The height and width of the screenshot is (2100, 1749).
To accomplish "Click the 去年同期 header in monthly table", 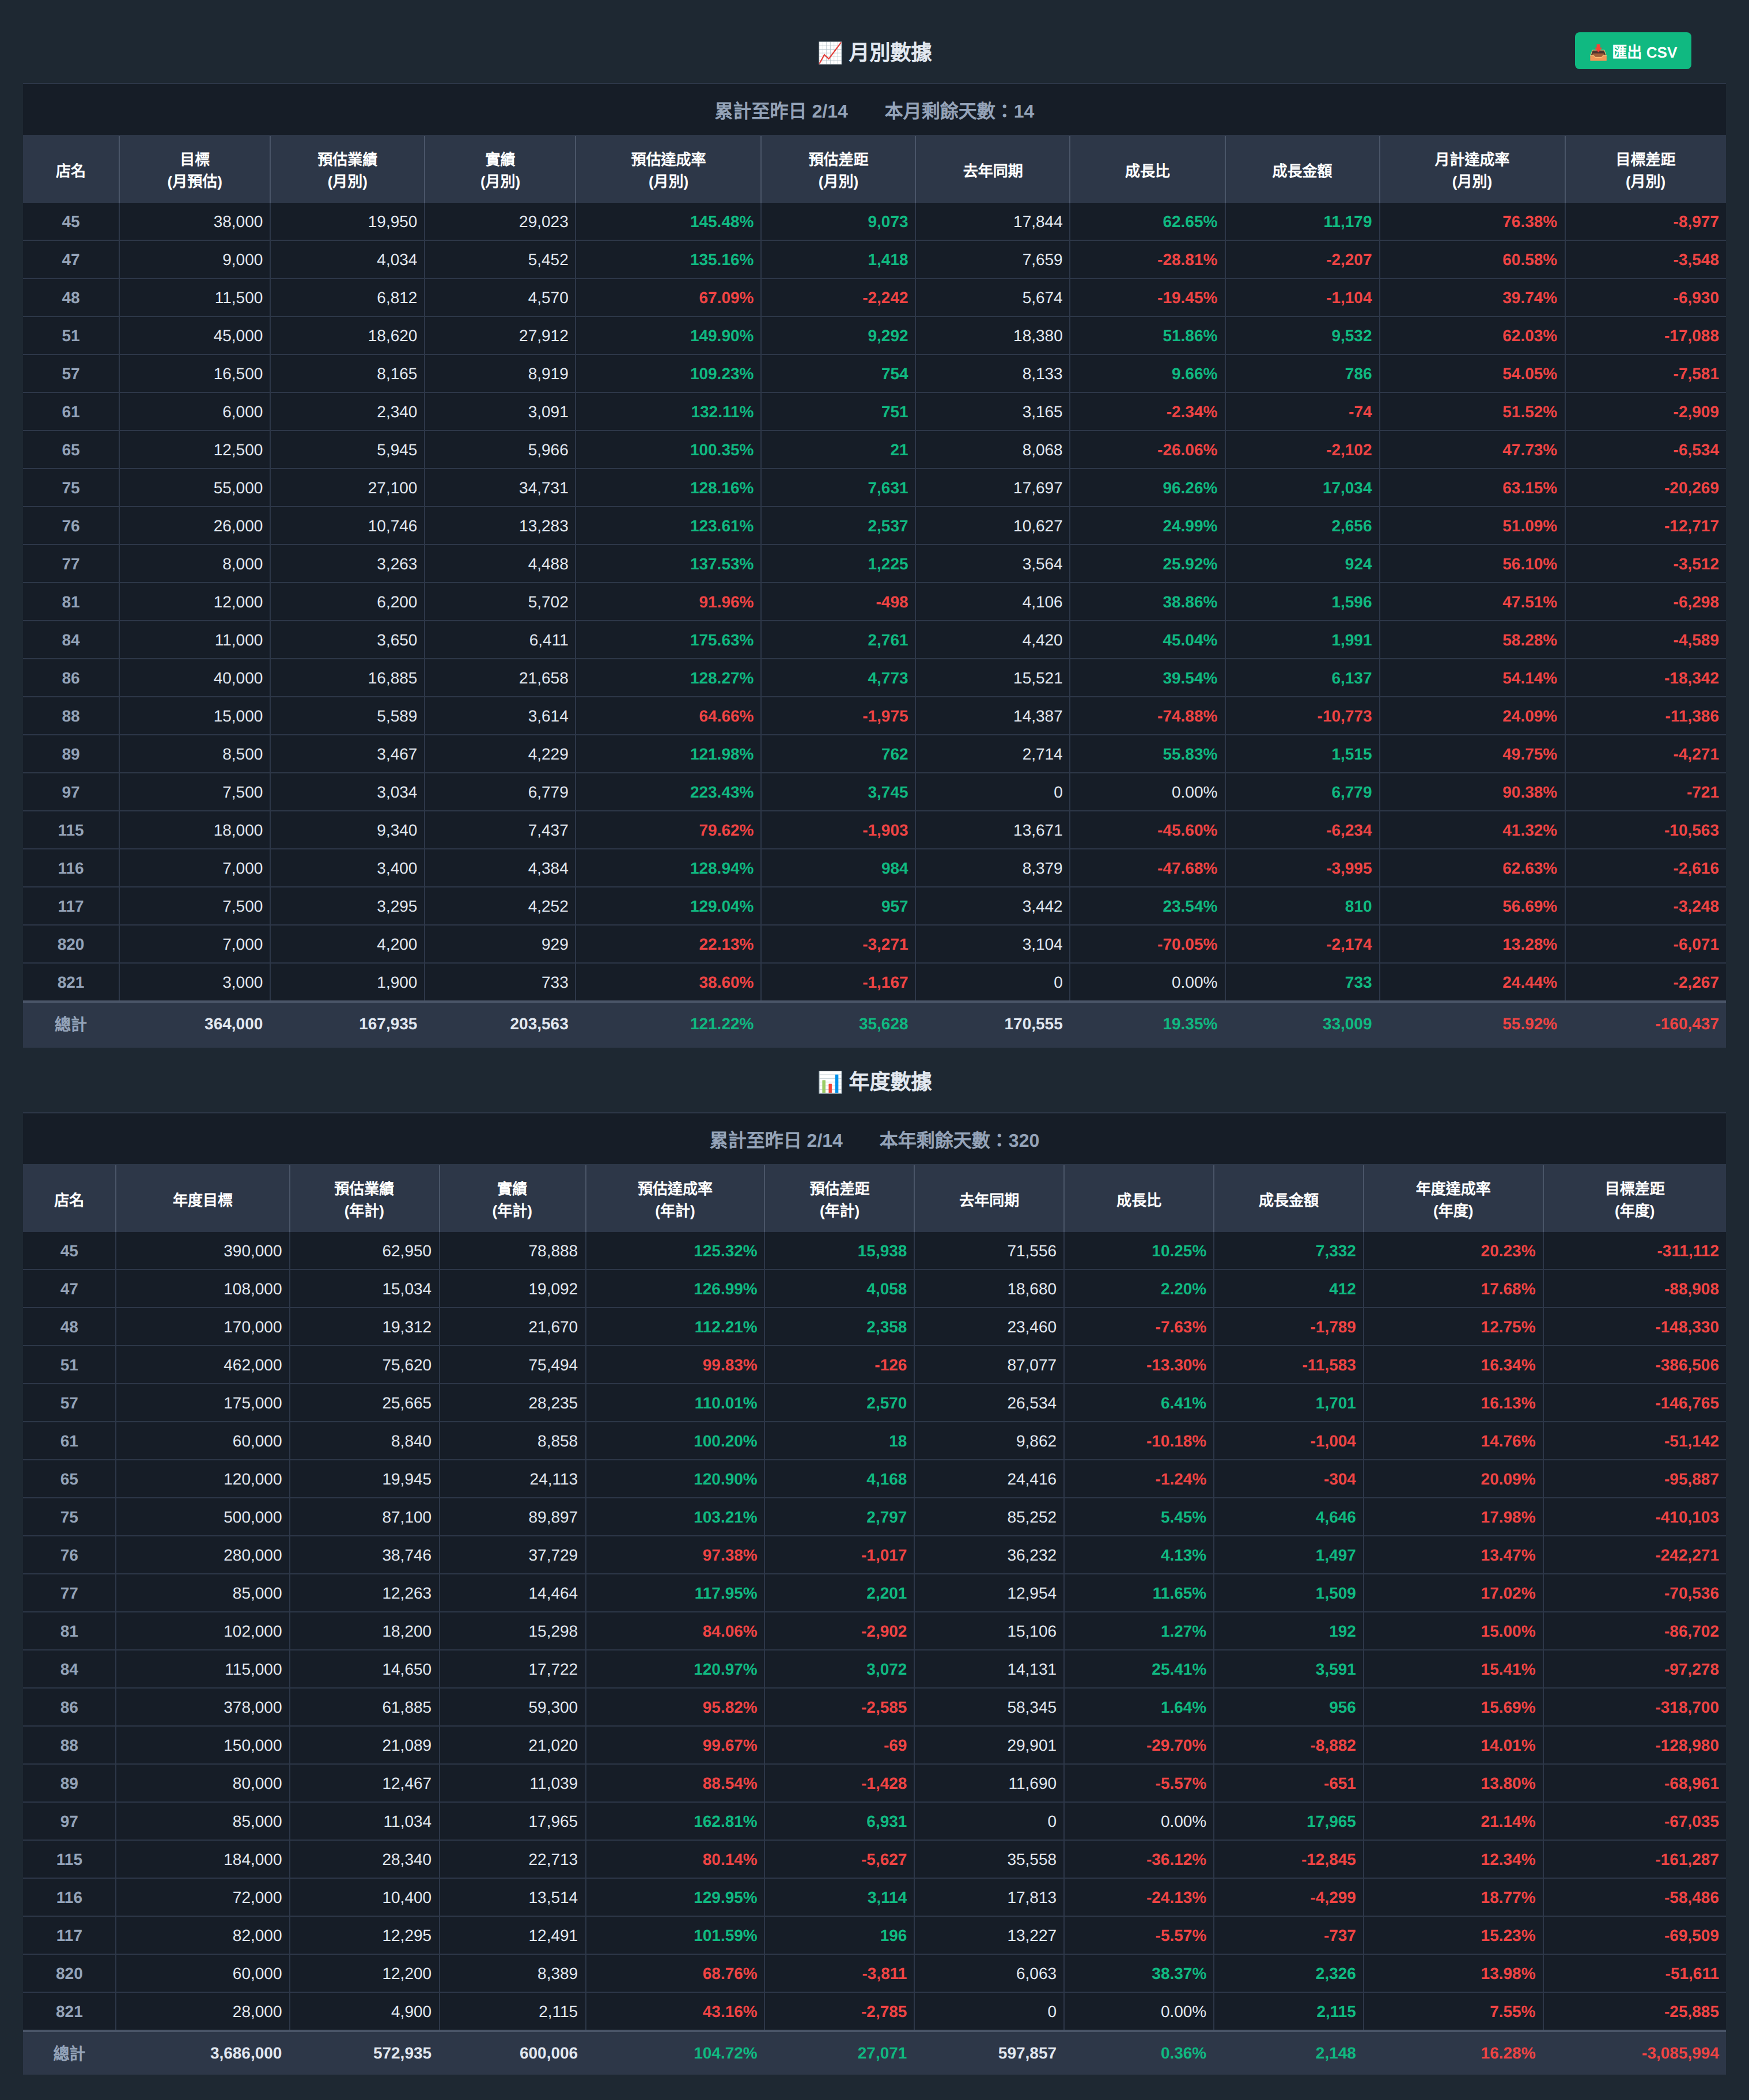I will pos(991,171).
